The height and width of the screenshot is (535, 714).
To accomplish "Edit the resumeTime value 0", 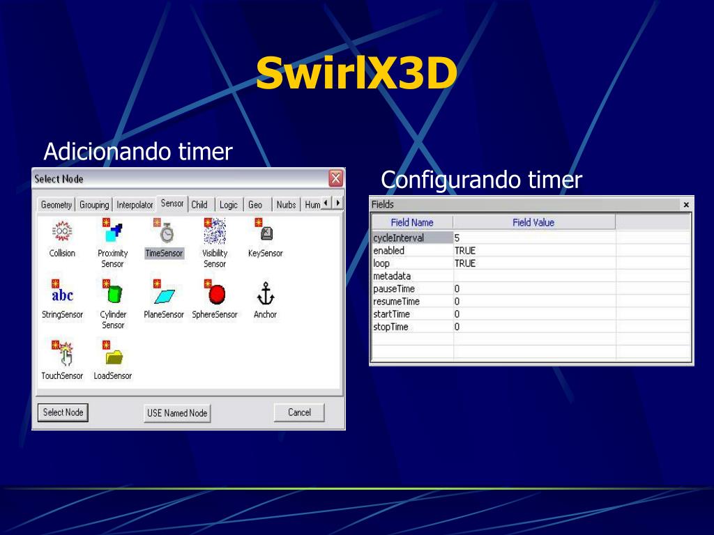I will [x=534, y=302].
